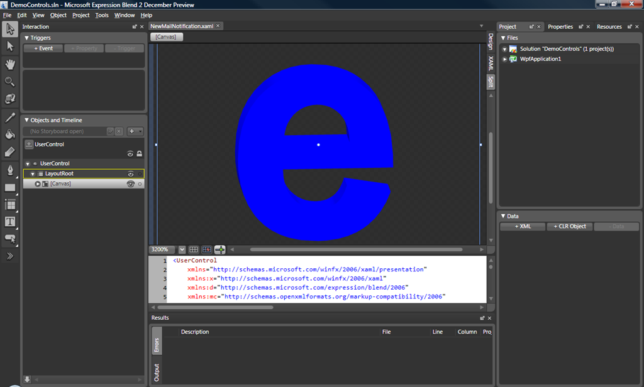Lock the LayoutRoot element
The height and width of the screenshot is (387, 644).
coord(140,174)
